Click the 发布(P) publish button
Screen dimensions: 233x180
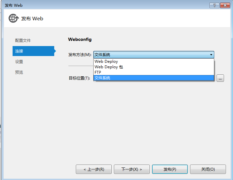(170, 169)
